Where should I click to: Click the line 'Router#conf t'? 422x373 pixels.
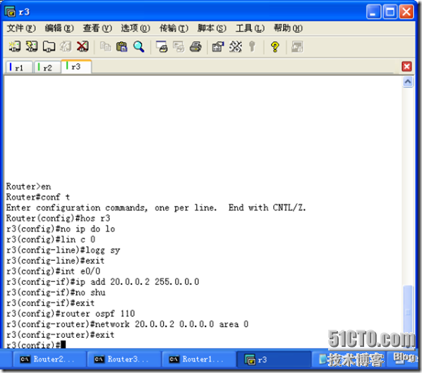click(x=38, y=197)
